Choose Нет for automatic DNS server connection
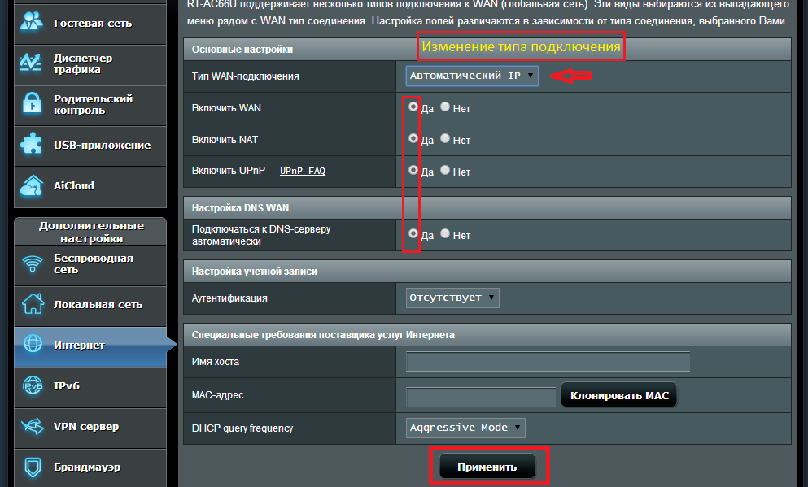The height and width of the screenshot is (487, 808). click(445, 233)
